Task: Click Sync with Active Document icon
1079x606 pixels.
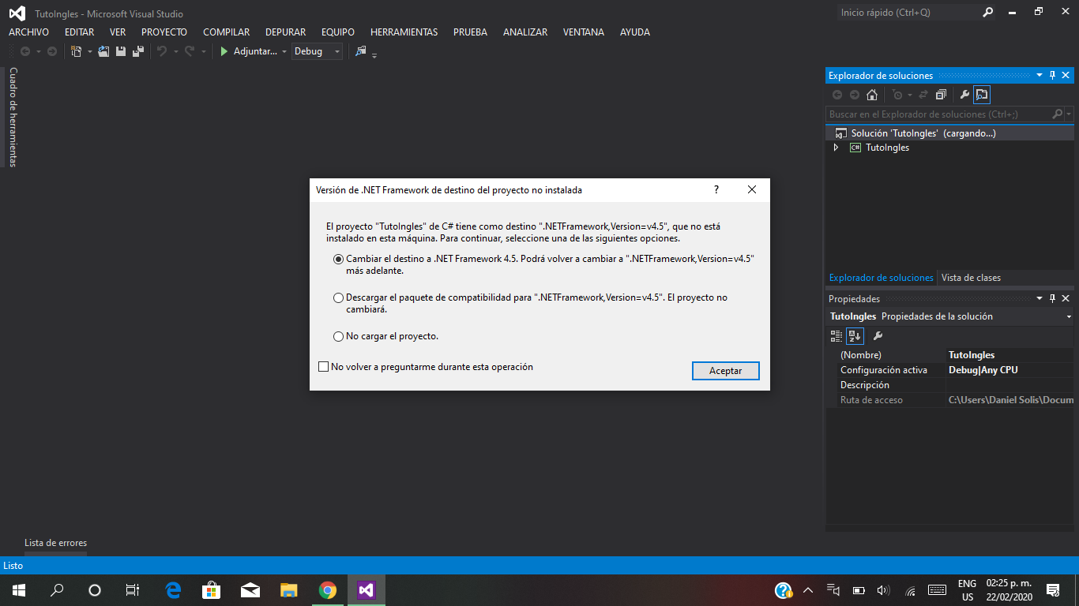Action: (923, 95)
